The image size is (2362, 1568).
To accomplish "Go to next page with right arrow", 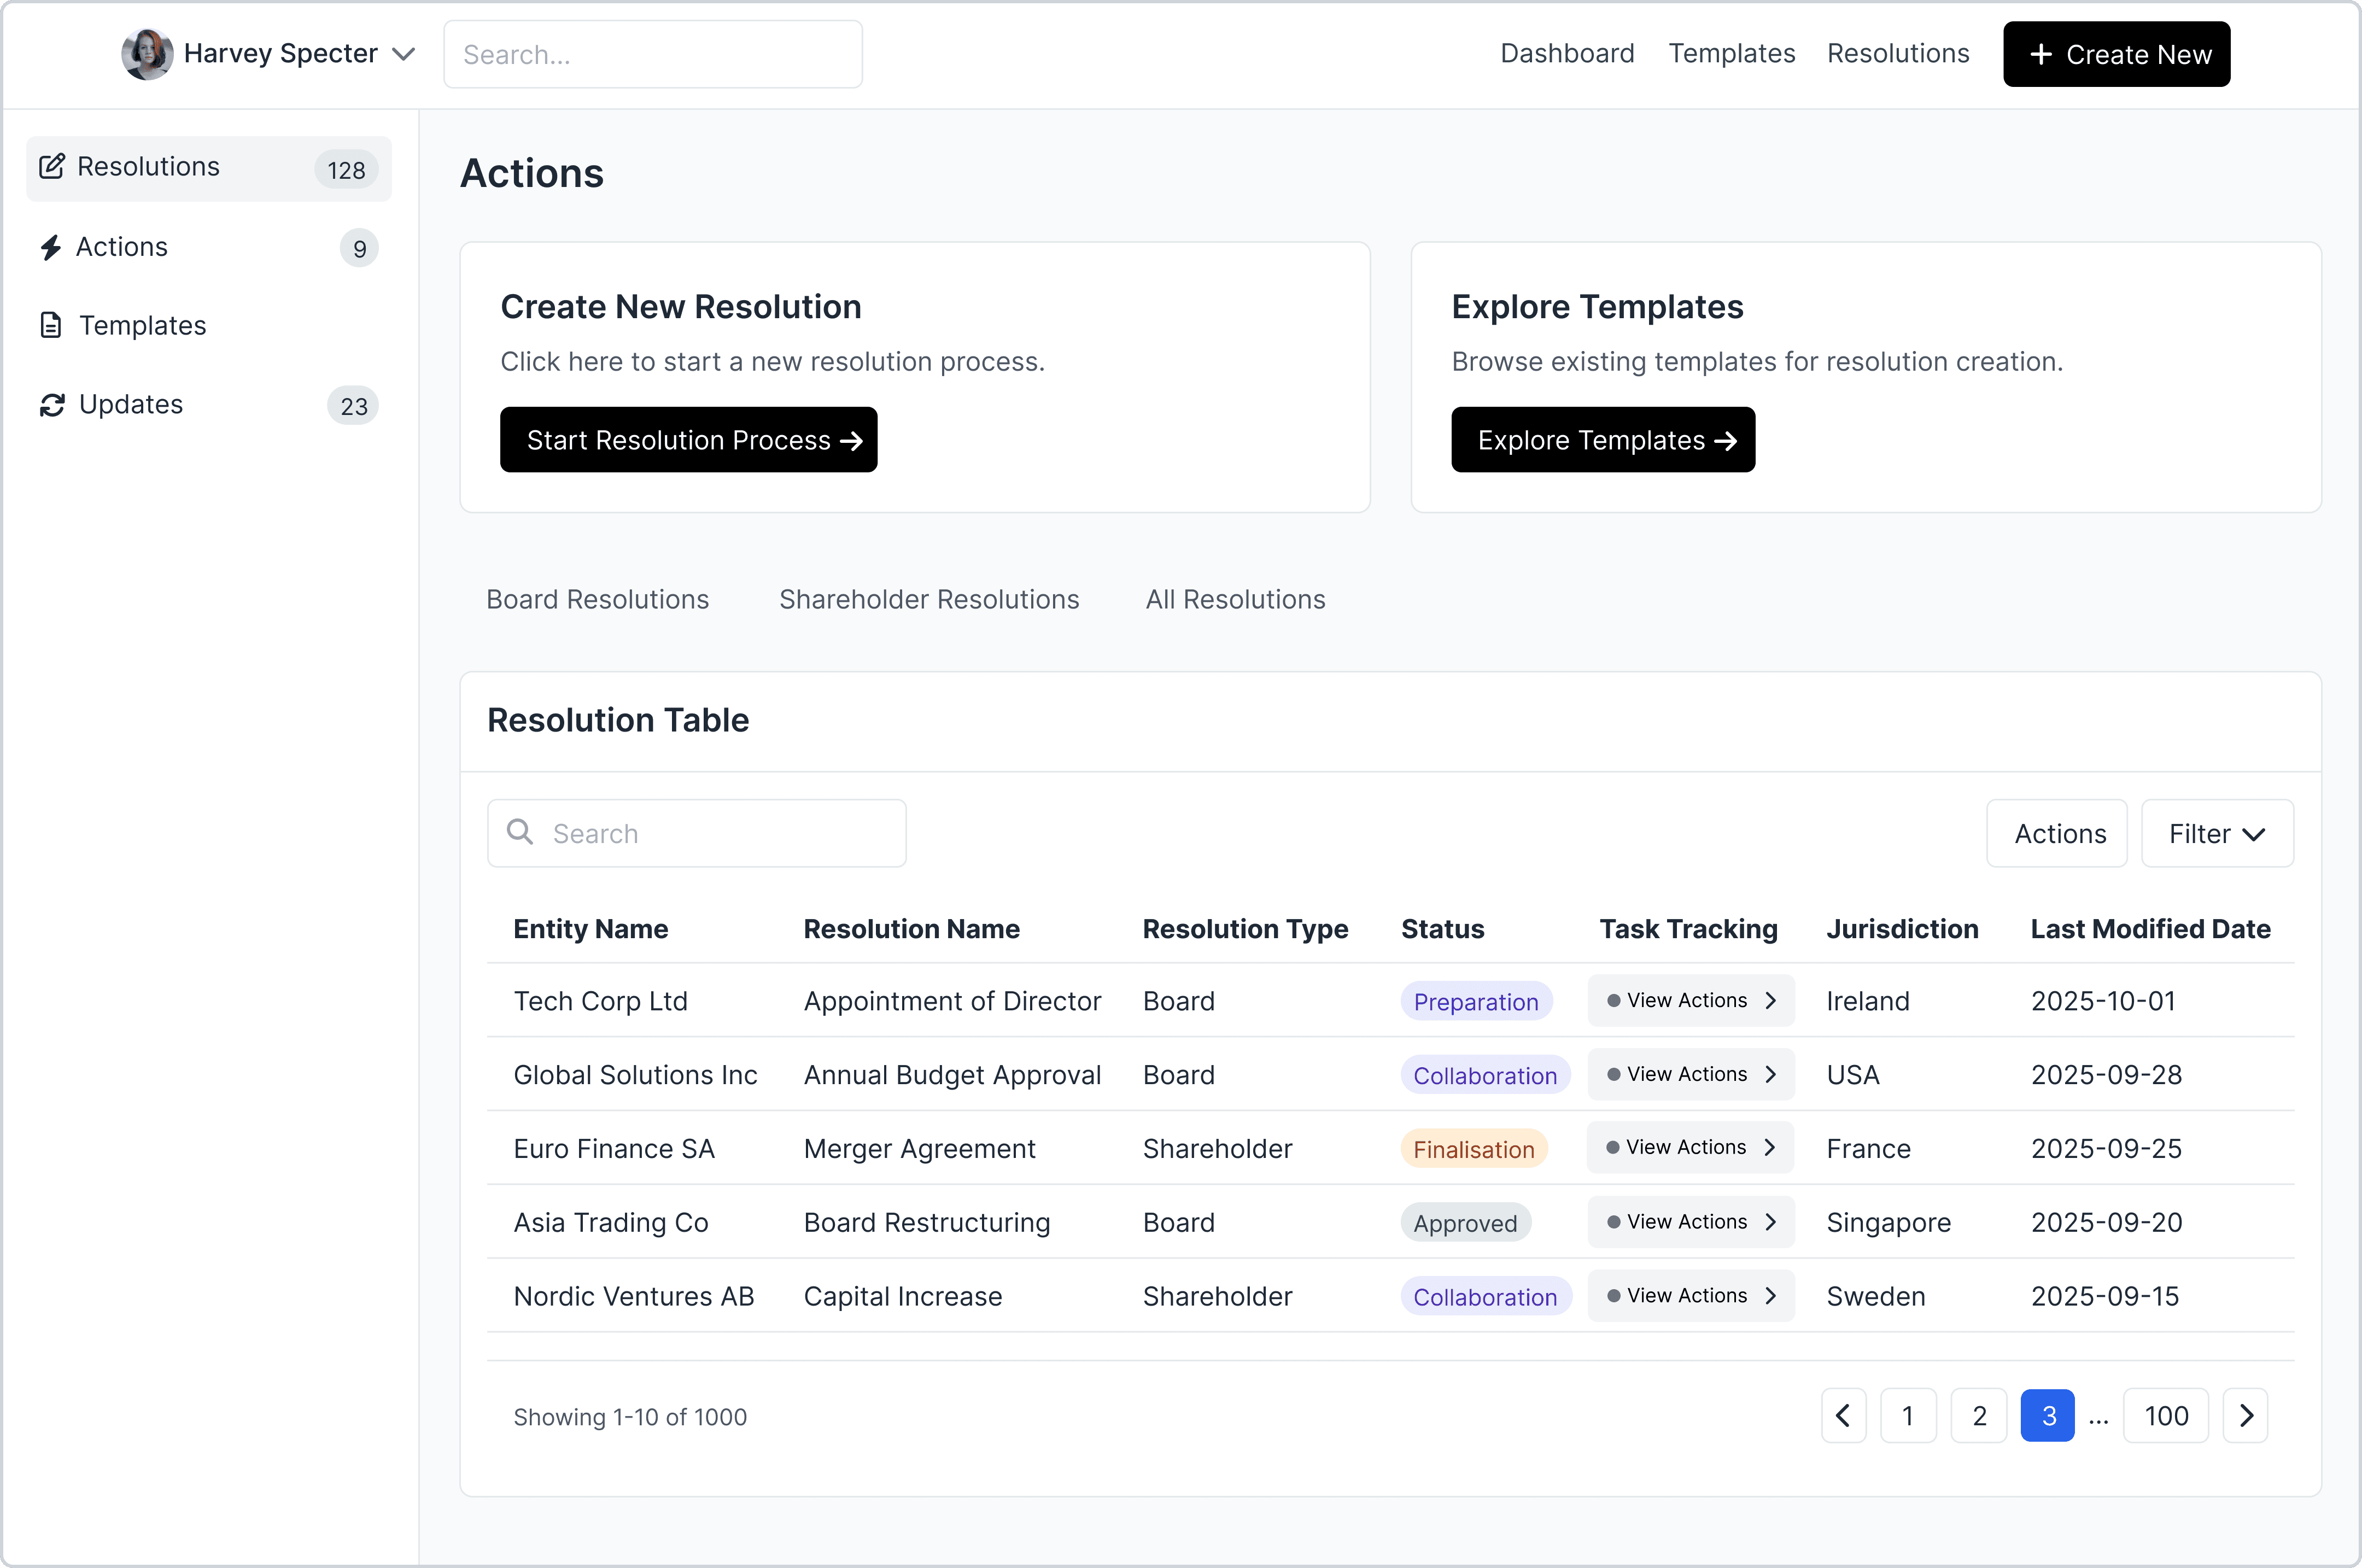I will click(2245, 1415).
